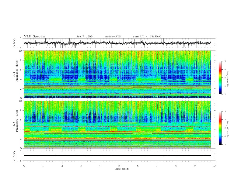Click the ch.1 'Frequency (kHz)' axis label

[17, 71]
